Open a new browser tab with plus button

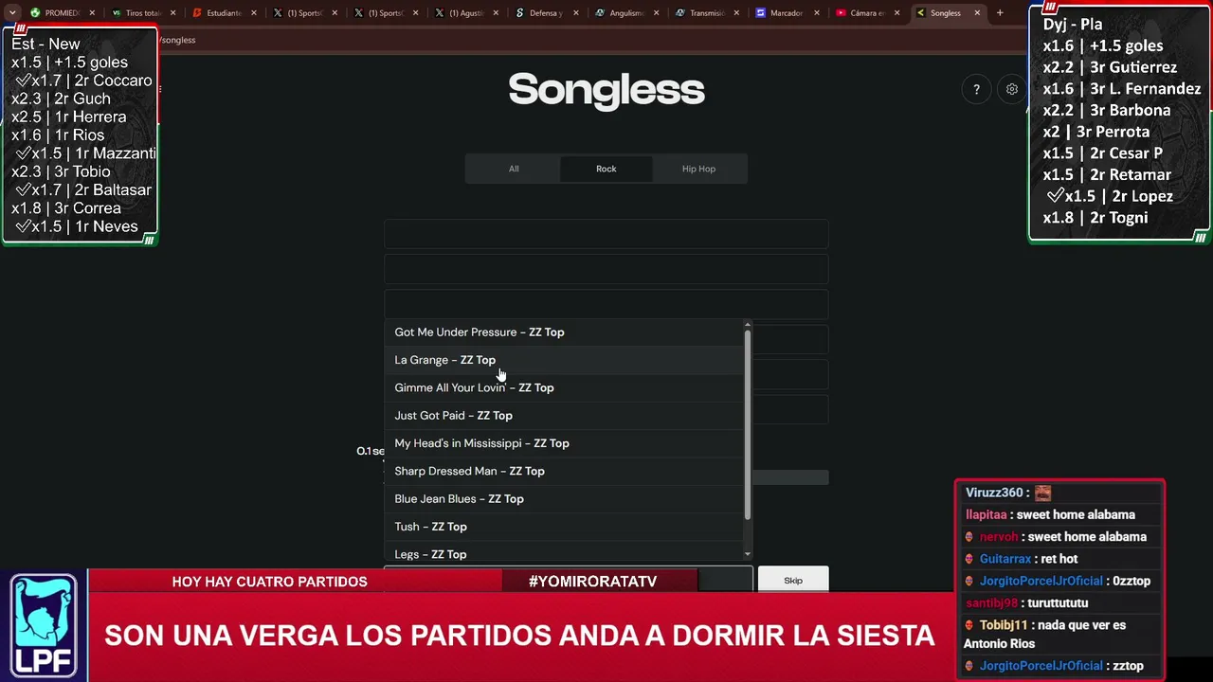(1000, 13)
